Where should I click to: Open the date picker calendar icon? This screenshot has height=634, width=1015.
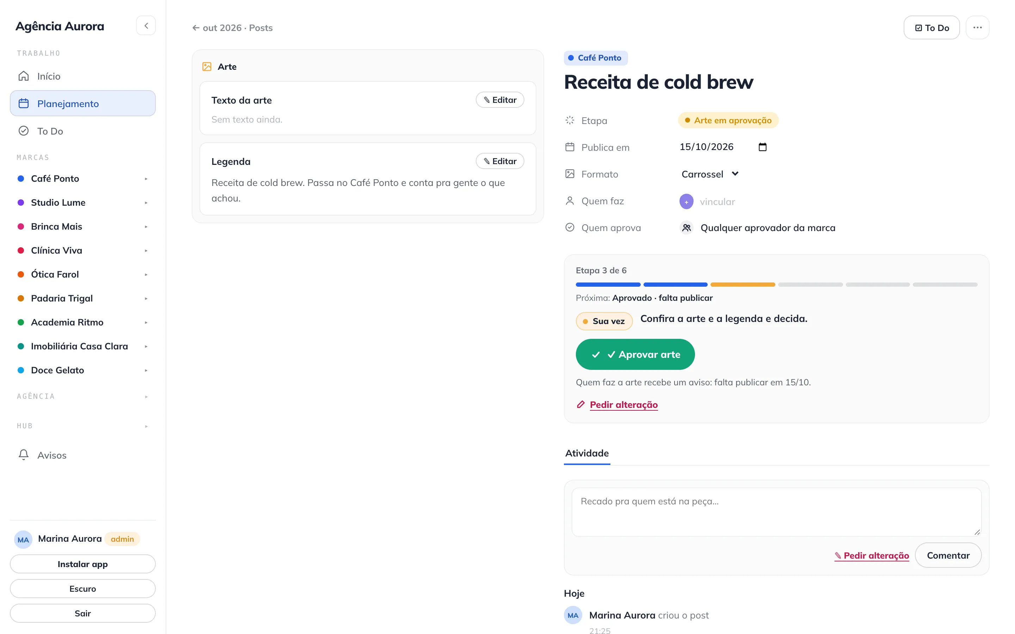click(763, 147)
